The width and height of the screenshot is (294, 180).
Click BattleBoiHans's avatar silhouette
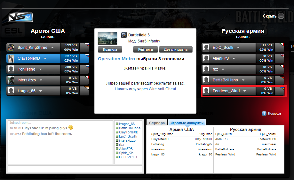[206, 80]
